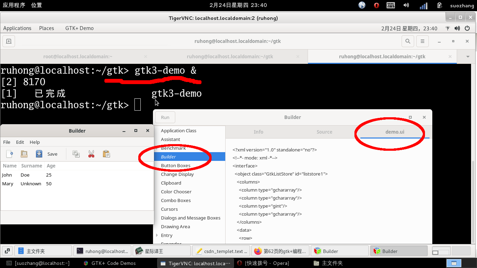Viewport: 477px width, 268px height.
Task: Open the File menu in Builder window
Action: 7,142
